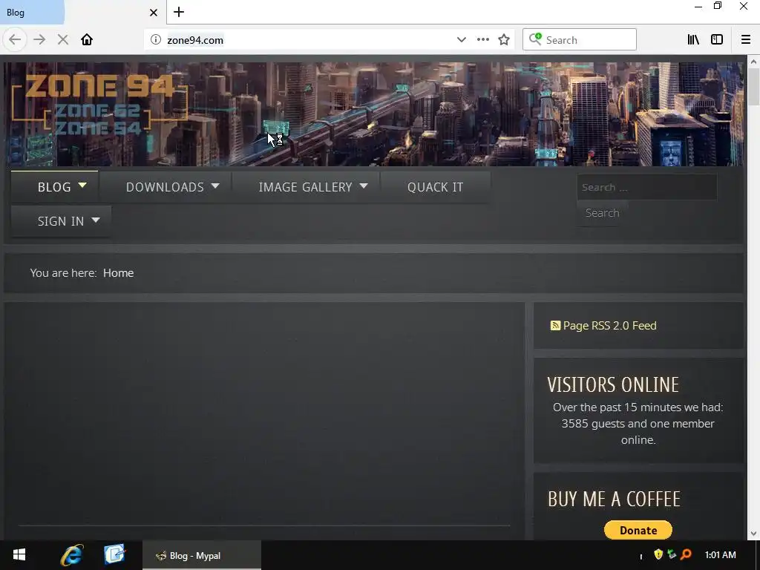This screenshot has width=760, height=570.
Task: Click the '3585 guests and one member' text
Action: point(638,424)
